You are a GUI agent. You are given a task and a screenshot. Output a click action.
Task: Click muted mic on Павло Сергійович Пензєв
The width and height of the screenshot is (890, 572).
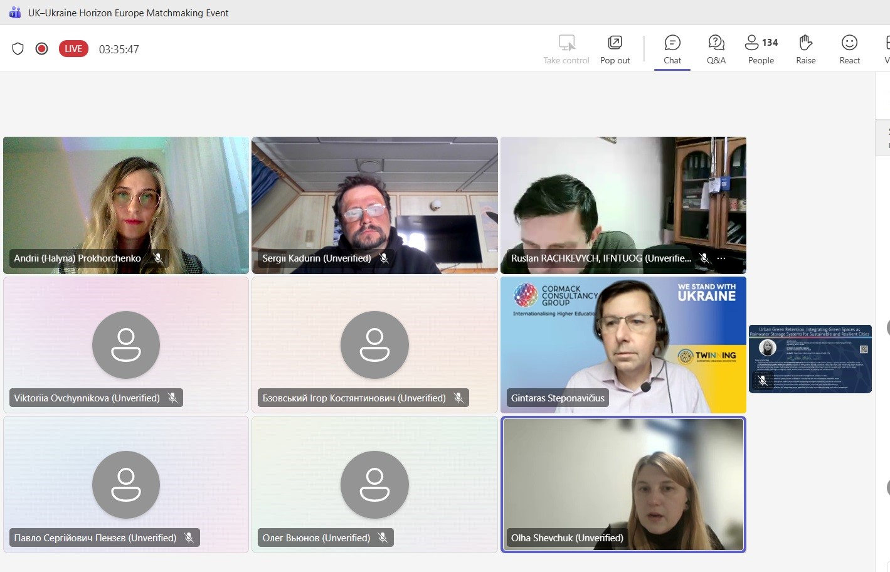coord(189,538)
